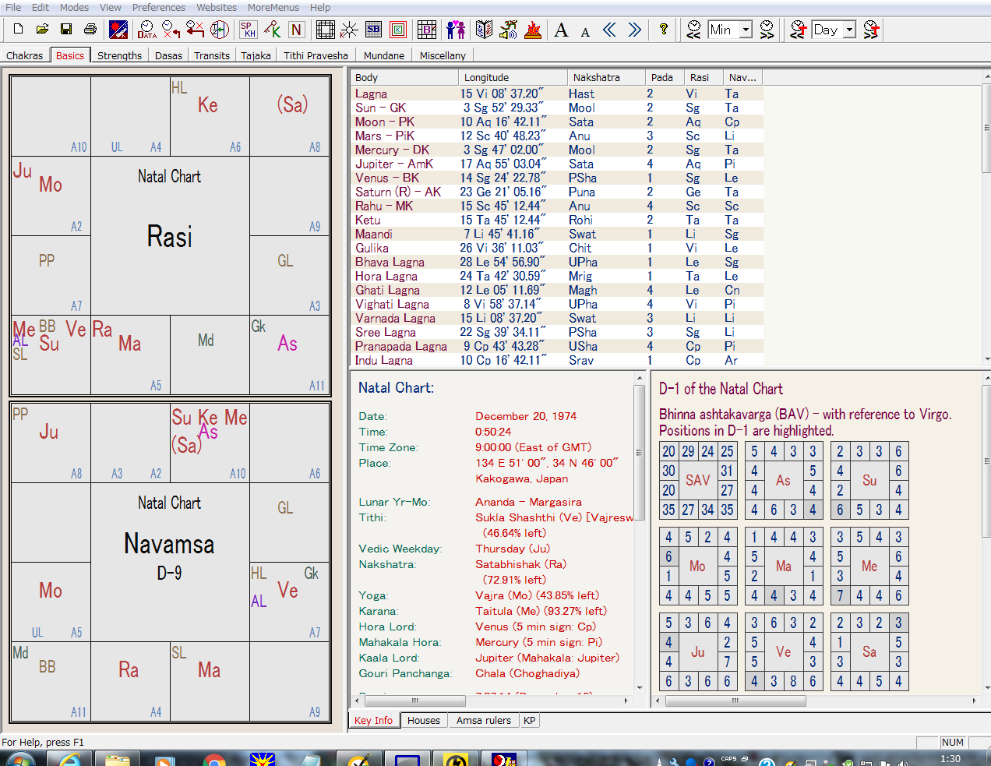
Task: Click the double right chevron icon
Action: pyautogui.click(x=635, y=30)
